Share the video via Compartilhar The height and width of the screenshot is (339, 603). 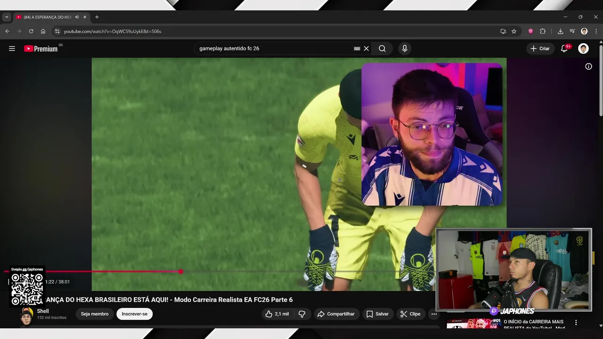(x=335, y=314)
